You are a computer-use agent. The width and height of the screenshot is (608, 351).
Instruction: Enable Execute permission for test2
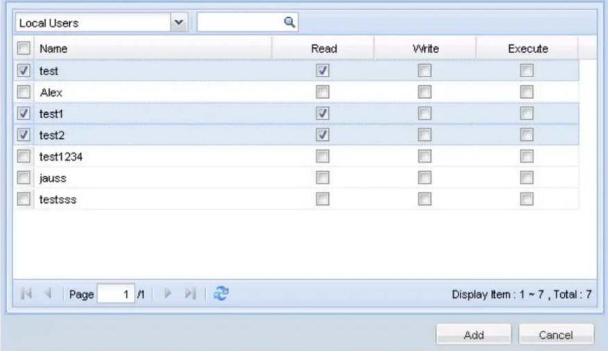527,135
